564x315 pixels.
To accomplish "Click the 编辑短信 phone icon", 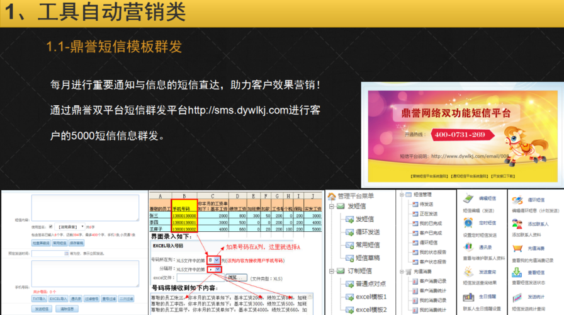I will [x=468, y=198].
